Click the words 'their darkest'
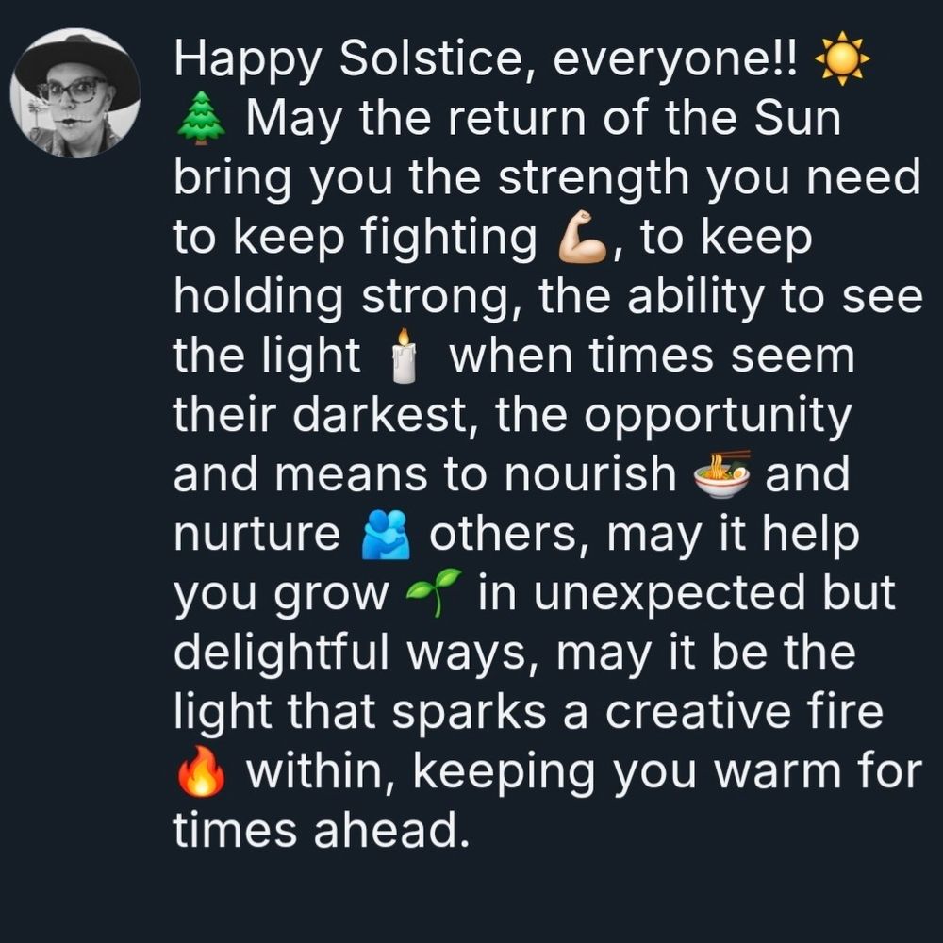Image resolution: width=943 pixels, height=943 pixels. pos(320,415)
